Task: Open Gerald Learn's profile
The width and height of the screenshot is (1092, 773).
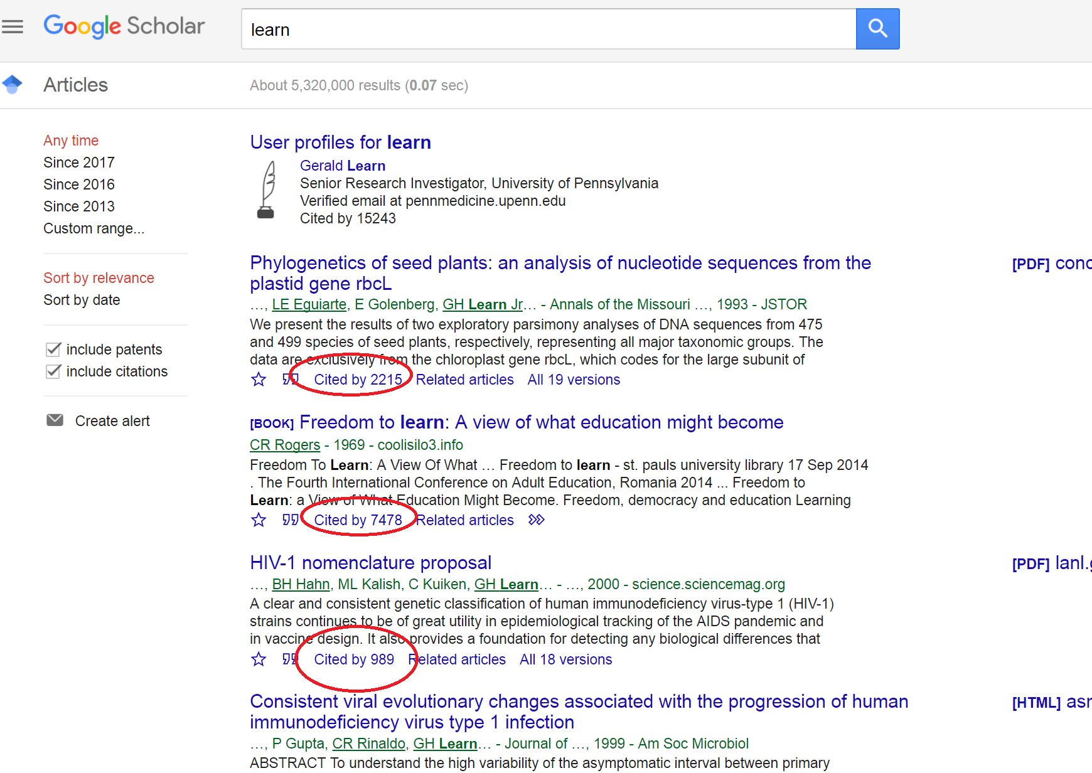Action: [x=343, y=166]
